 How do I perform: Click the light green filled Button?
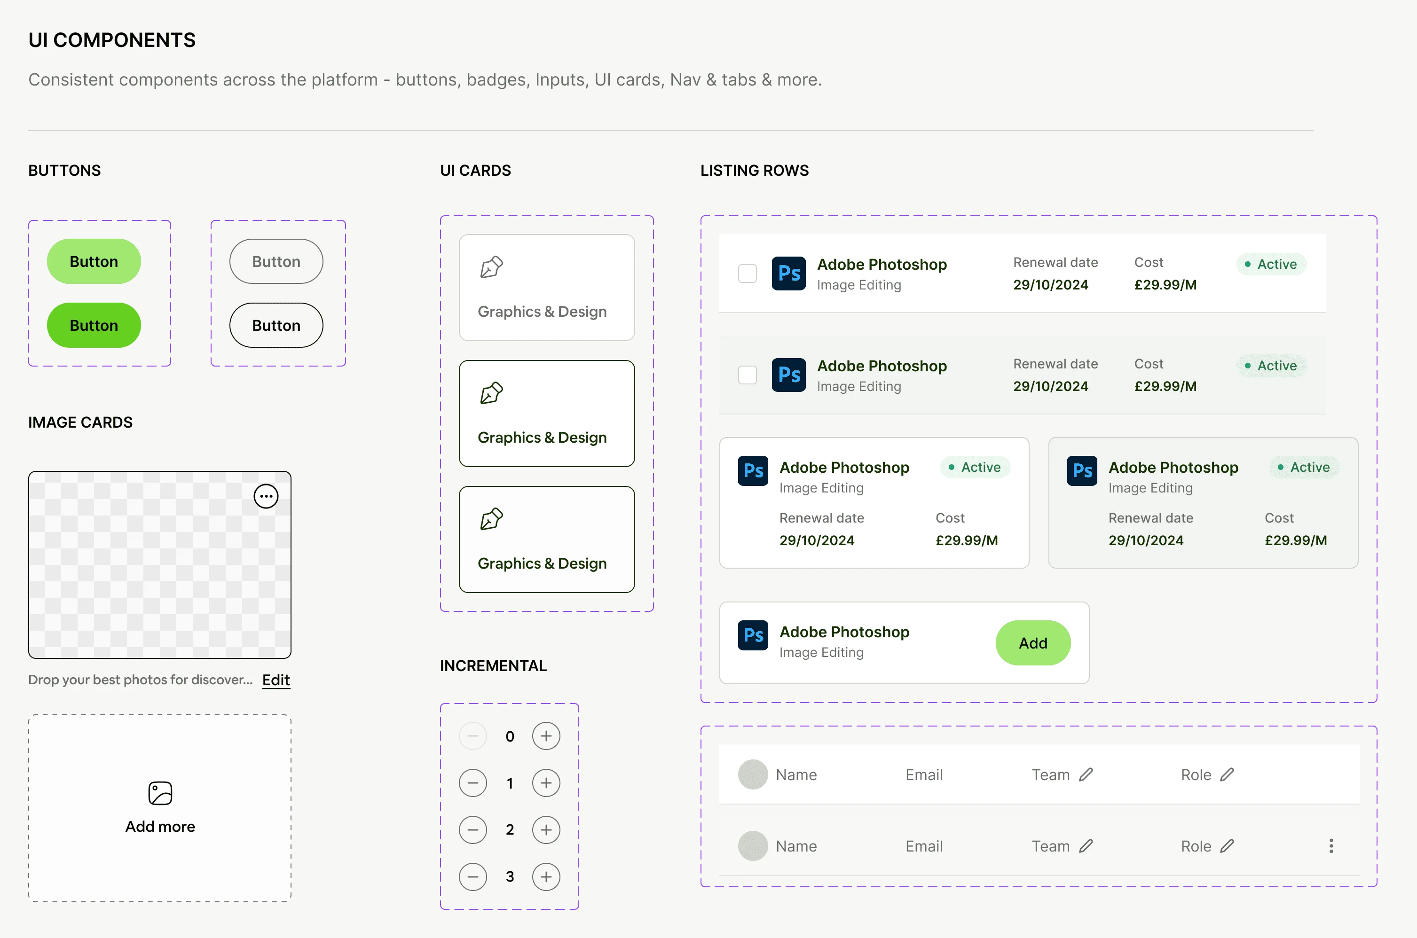(94, 261)
